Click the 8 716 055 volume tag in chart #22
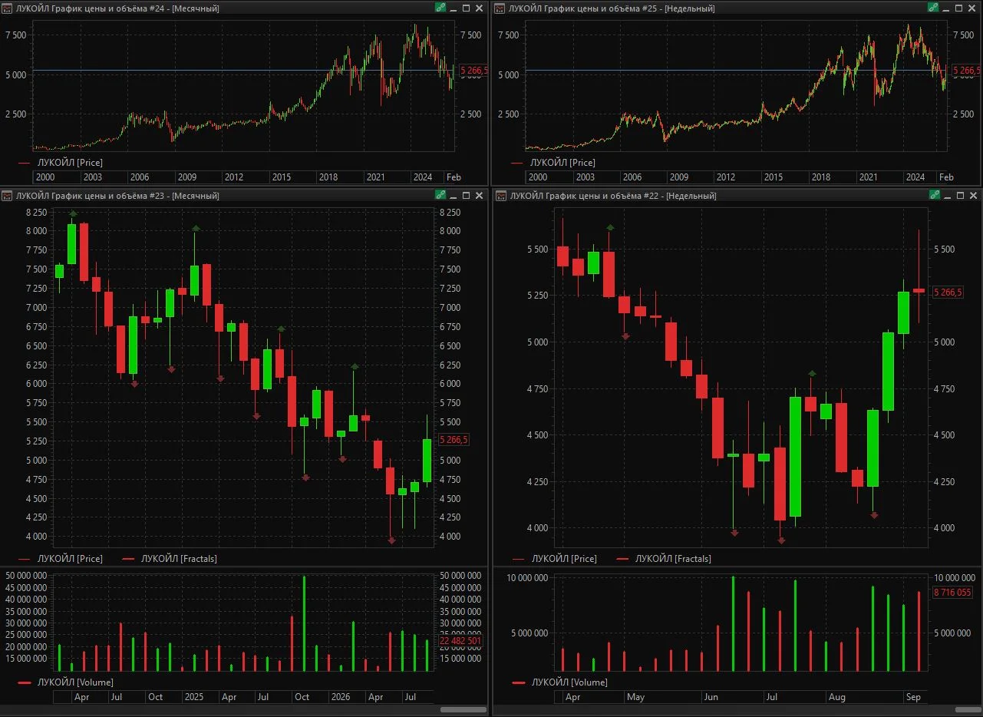The height and width of the screenshot is (717, 983). 952,592
